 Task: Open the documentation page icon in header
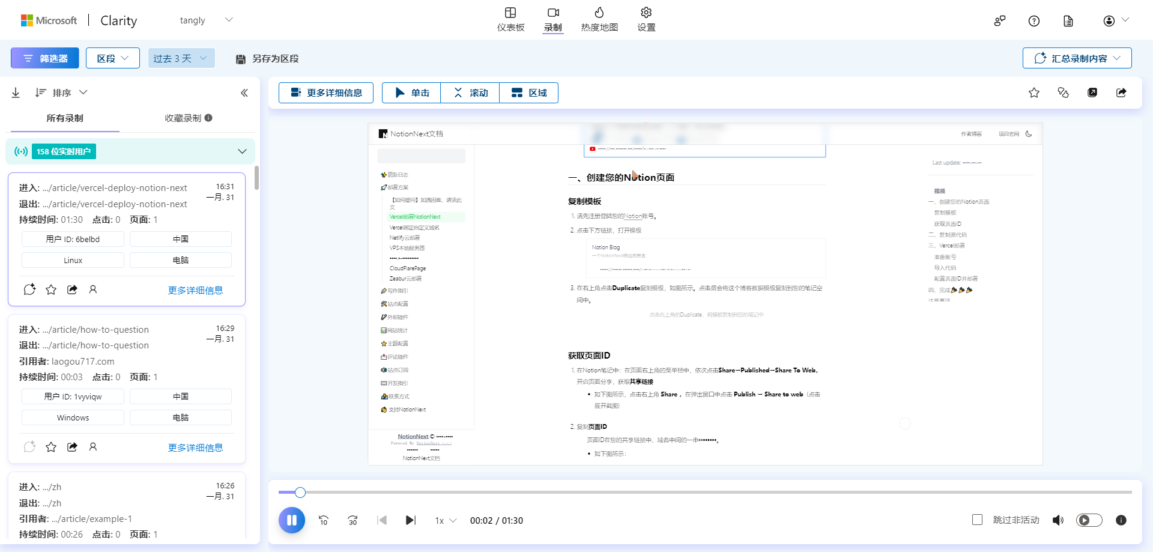coord(1068,21)
